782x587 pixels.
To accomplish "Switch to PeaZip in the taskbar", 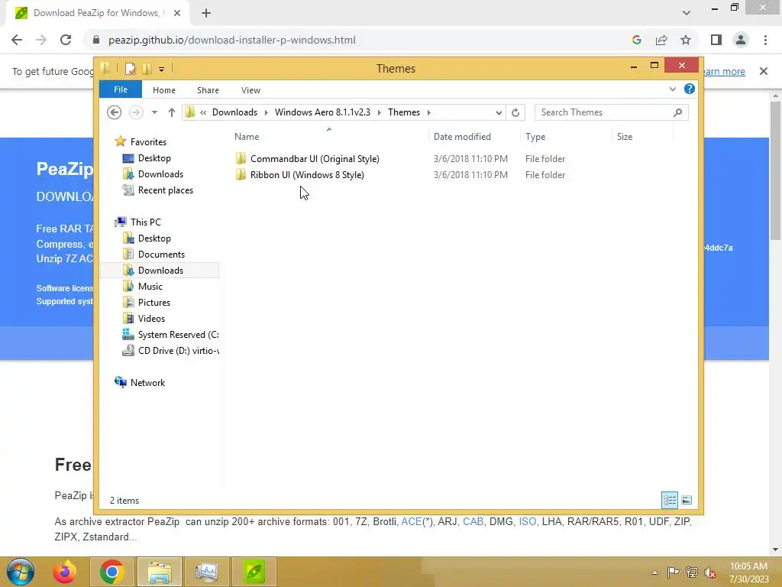I will (x=254, y=572).
